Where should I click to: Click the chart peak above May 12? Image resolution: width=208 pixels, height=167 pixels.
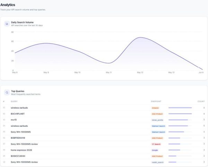[x=140, y=37]
